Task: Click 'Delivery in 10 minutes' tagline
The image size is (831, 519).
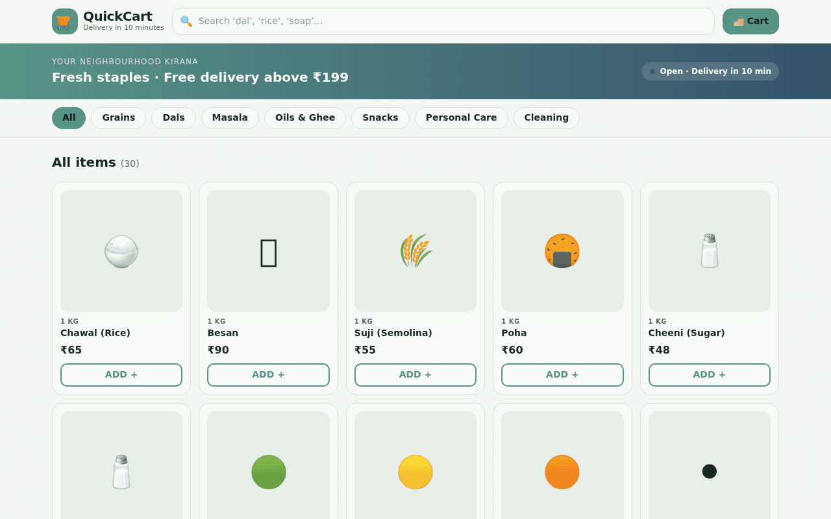Action: [x=123, y=28]
